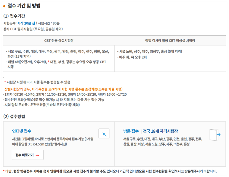Click the 사진을 그림파일(JPG)로 description text

click(x=52, y=141)
